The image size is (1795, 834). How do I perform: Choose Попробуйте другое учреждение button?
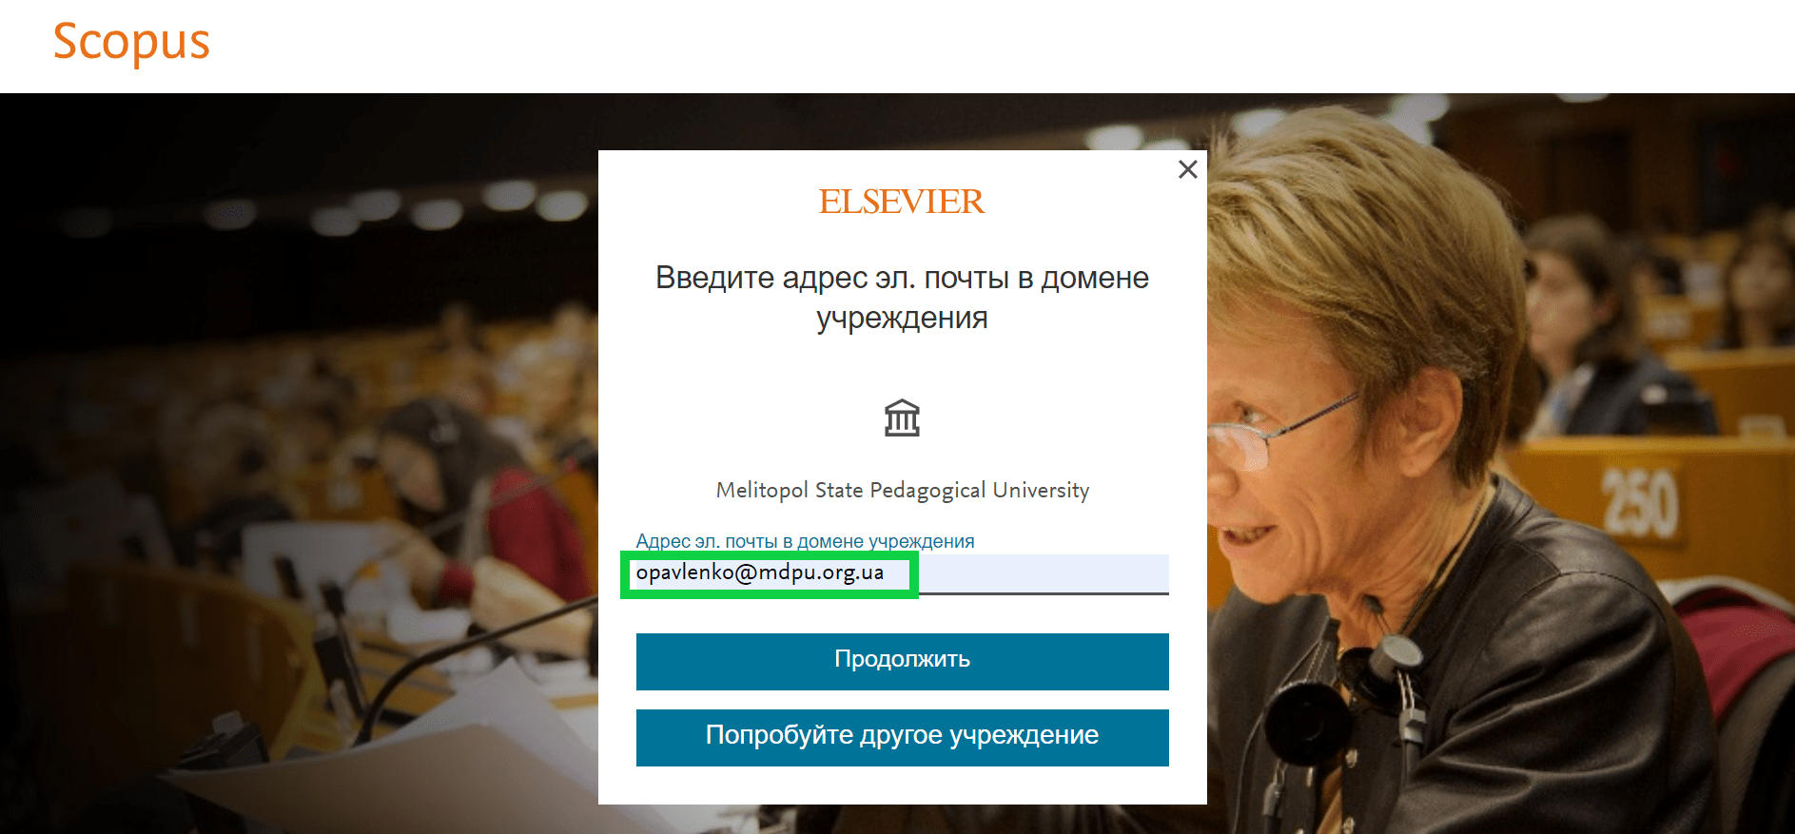pyautogui.click(x=902, y=737)
